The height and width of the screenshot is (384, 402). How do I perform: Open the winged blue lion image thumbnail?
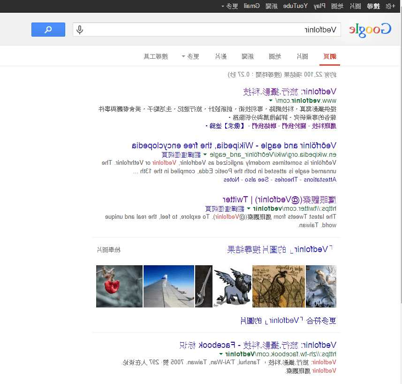click(x=233, y=286)
